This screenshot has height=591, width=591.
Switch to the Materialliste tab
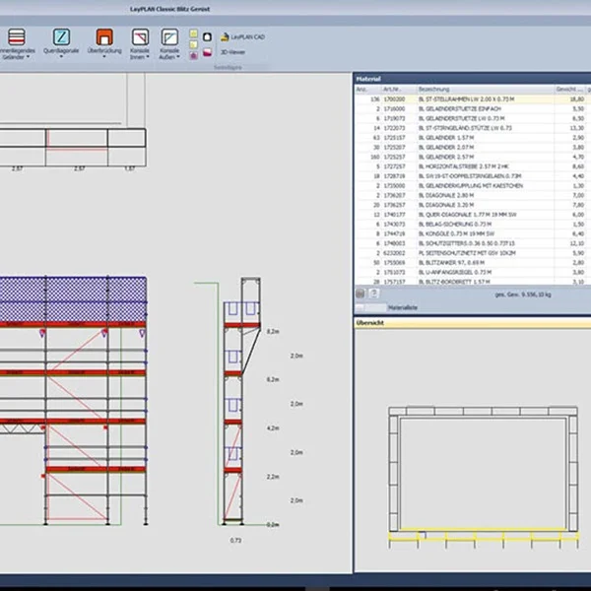(x=404, y=307)
